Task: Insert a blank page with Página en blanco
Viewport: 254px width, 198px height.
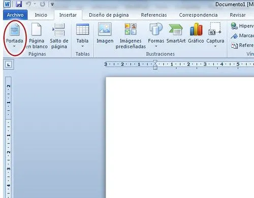Action: coord(37,36)
